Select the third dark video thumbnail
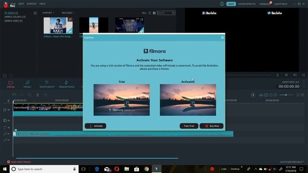 (129, 25)
